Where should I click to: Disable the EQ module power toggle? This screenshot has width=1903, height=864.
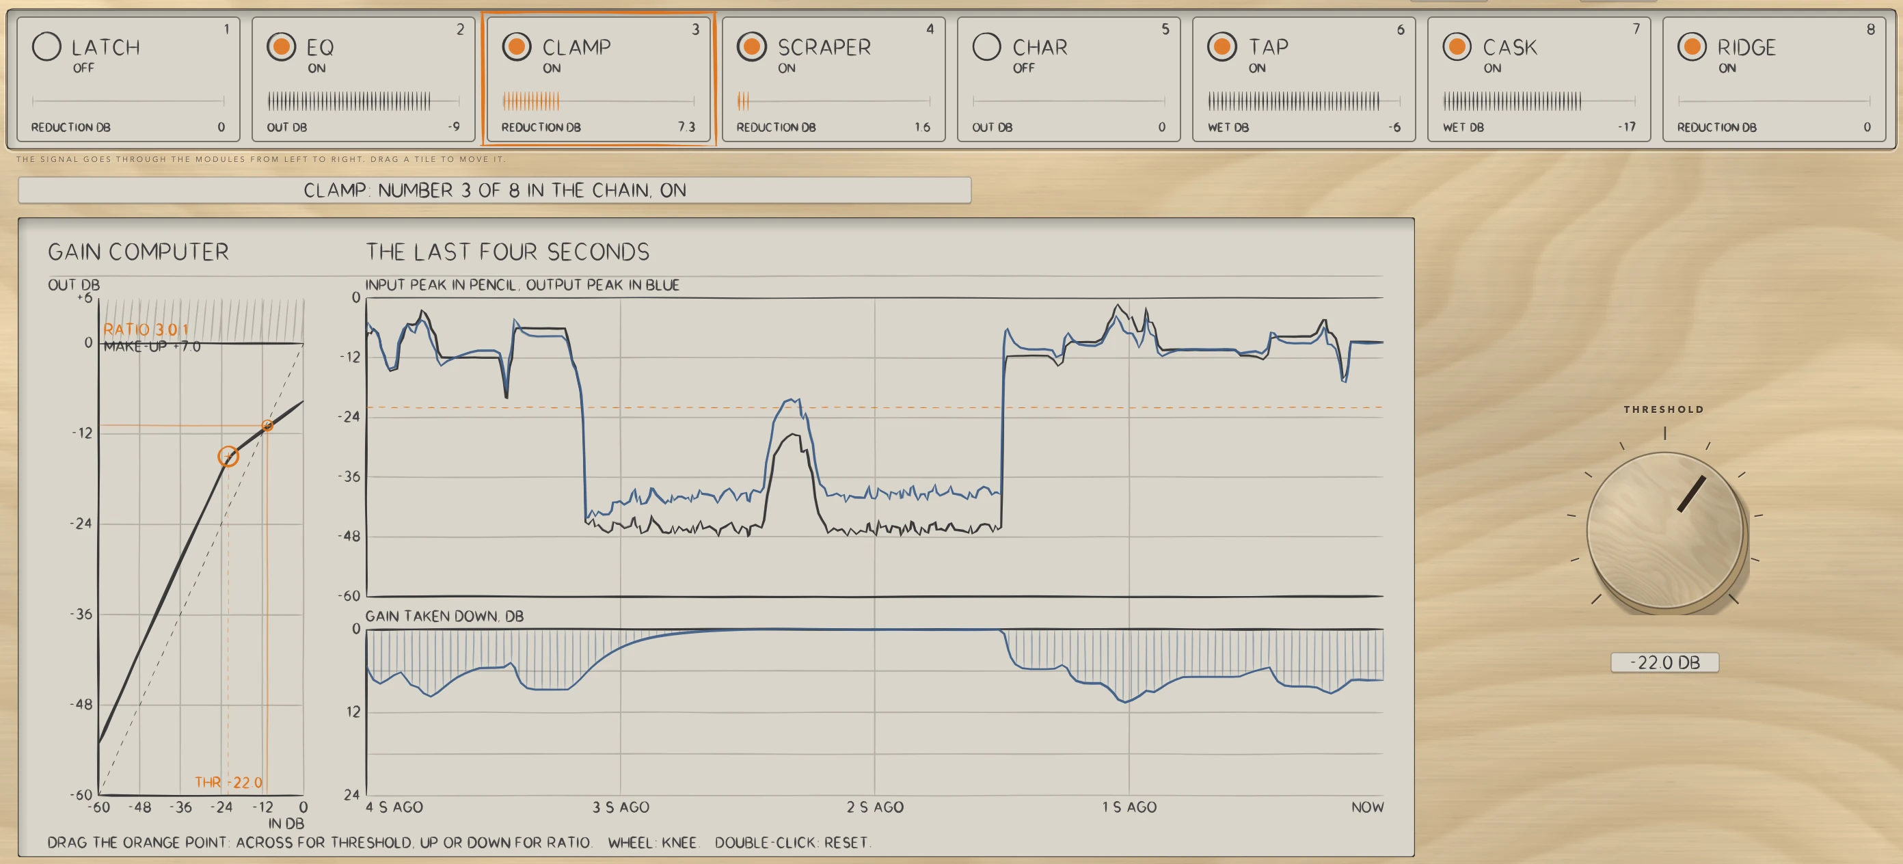tap(282, 46)
